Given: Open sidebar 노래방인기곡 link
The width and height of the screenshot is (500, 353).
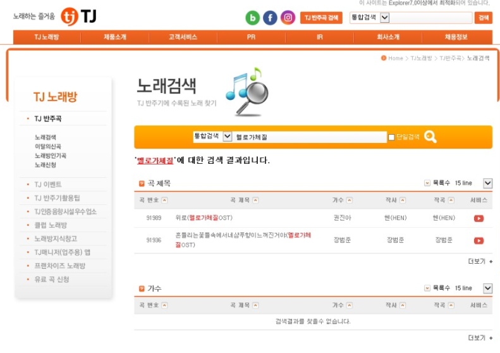Looking at the screenshot, I should pyautogui.click(x=51, y=156).
